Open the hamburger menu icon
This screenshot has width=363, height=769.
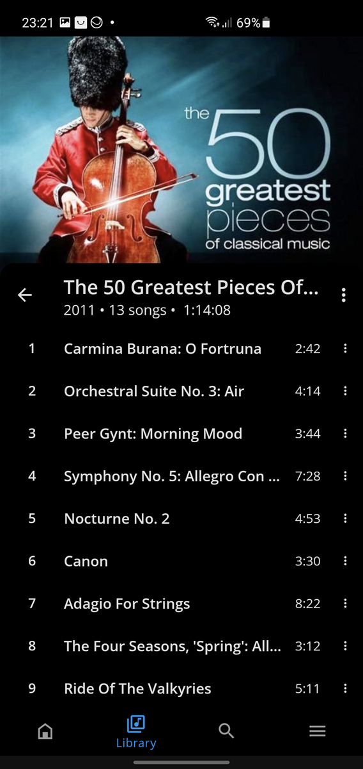pyautogui.click(x=318, y=731)
